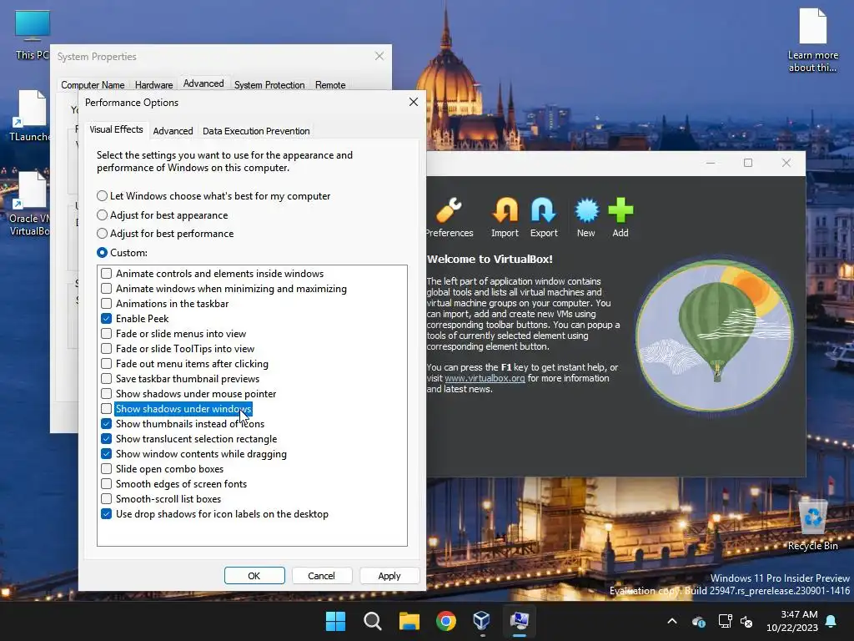Uncheck 'Use drop shadows for icon labels'

[106, 513]
